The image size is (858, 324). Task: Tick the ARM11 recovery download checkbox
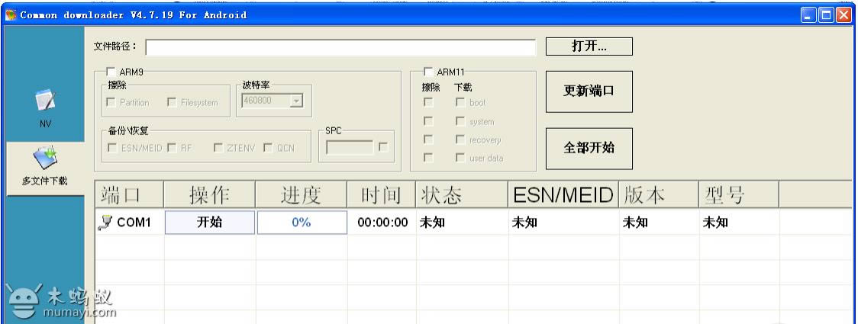(460, 140)
